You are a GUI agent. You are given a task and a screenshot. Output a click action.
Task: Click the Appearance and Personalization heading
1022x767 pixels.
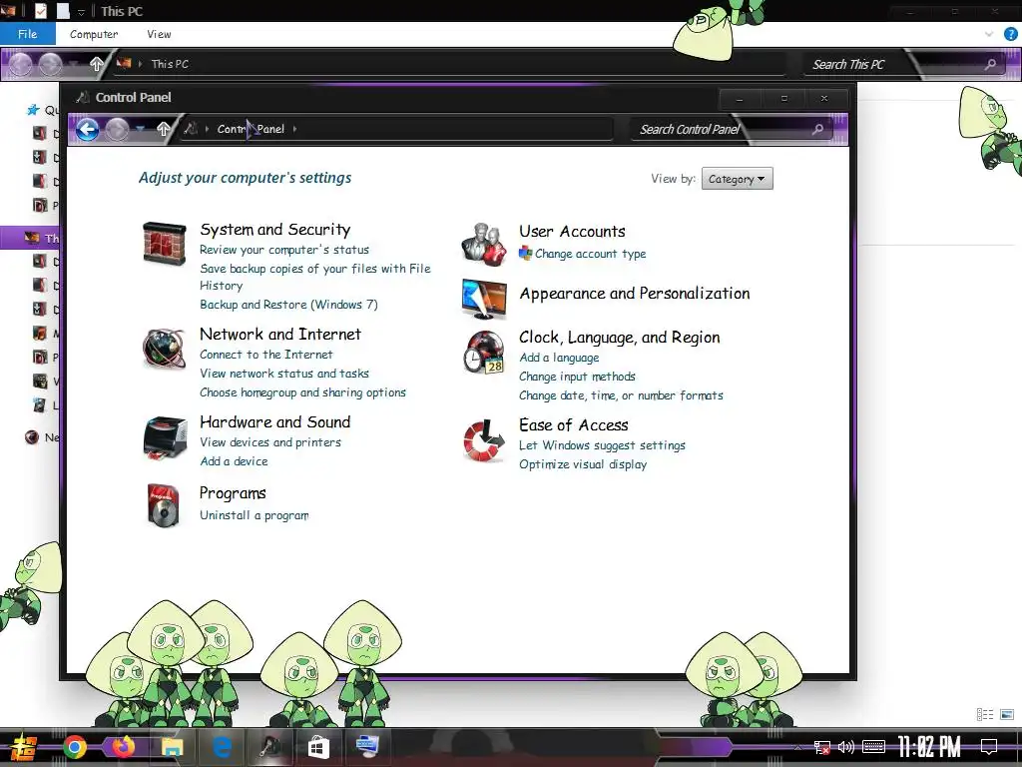click(634, 294)
